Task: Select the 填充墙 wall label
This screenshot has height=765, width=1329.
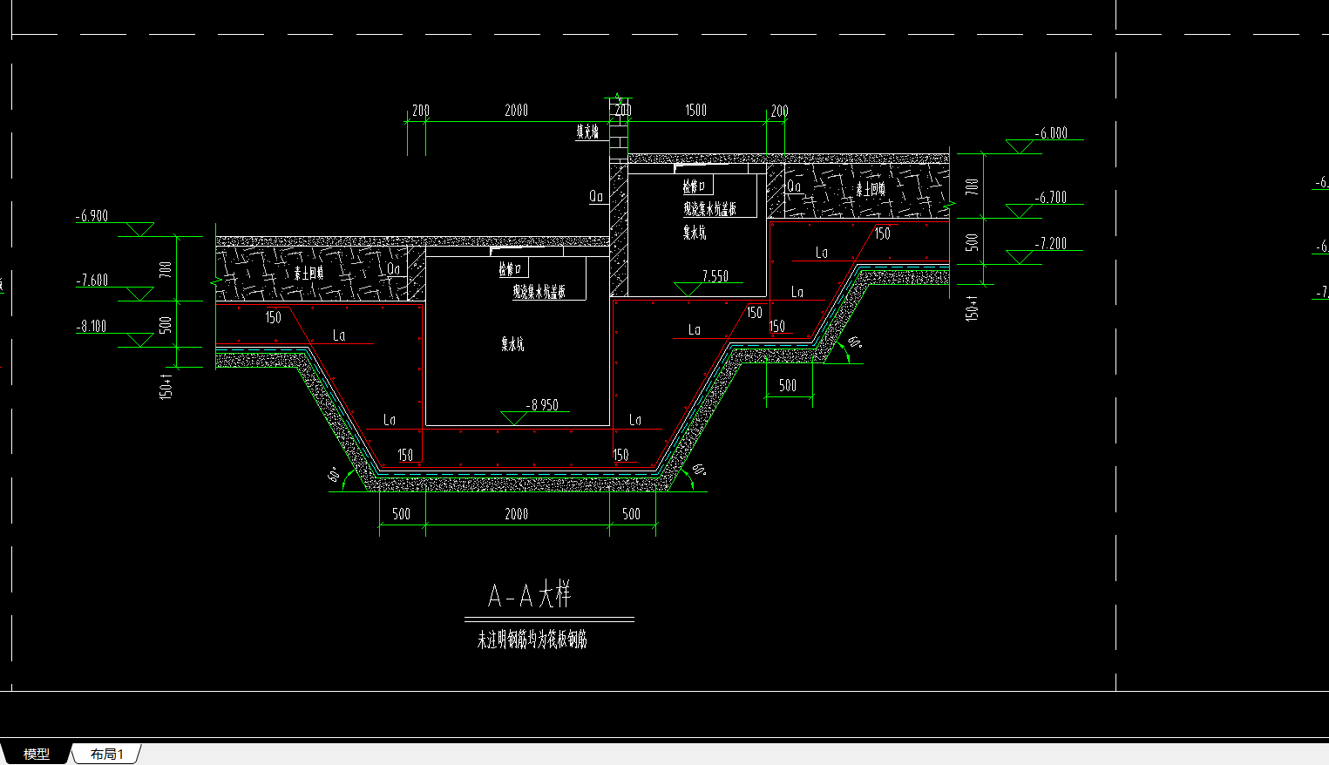Action: coord(588,132)
